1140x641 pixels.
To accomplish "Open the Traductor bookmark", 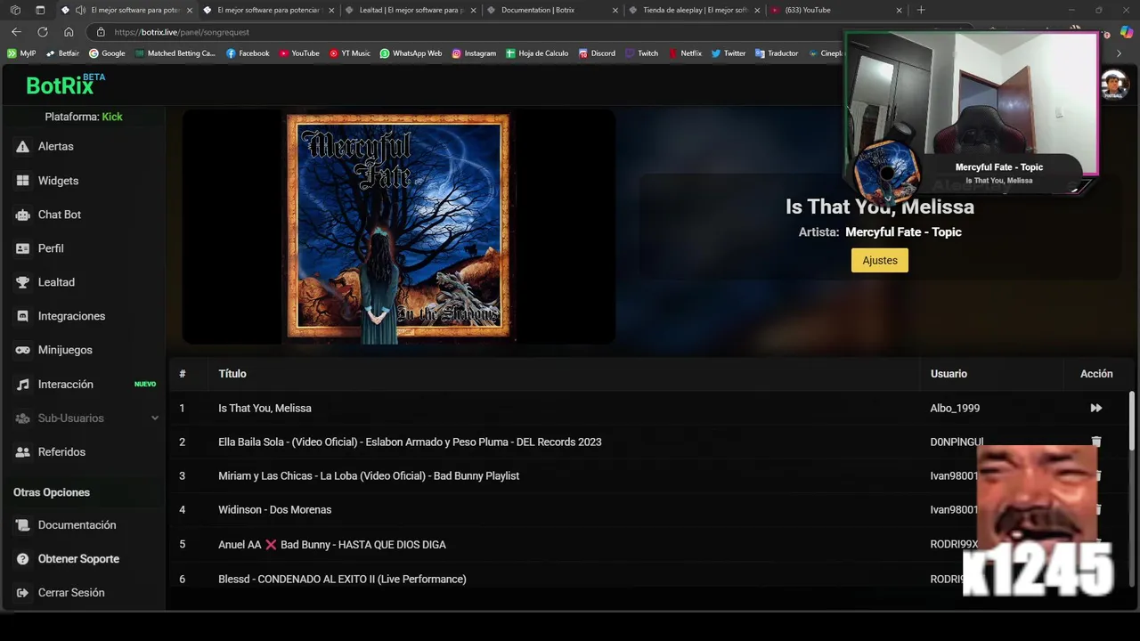I will (777, 53).
